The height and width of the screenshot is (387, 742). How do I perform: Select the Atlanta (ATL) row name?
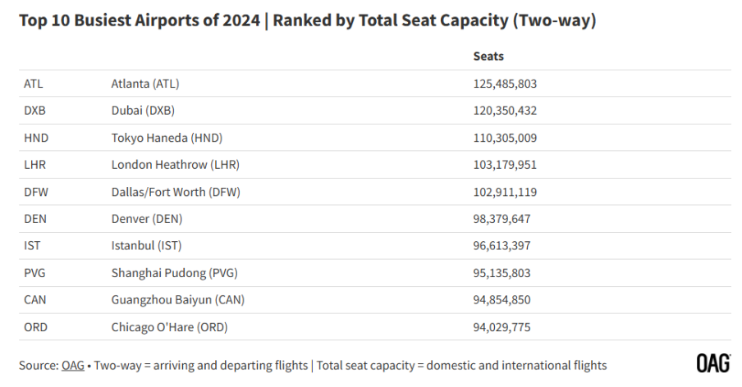coord(145,84)
